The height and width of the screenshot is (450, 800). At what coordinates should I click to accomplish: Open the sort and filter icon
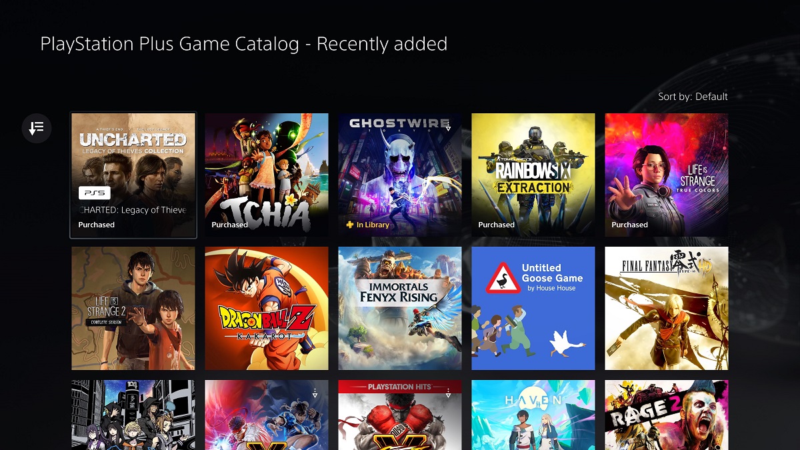click(37, 127)
